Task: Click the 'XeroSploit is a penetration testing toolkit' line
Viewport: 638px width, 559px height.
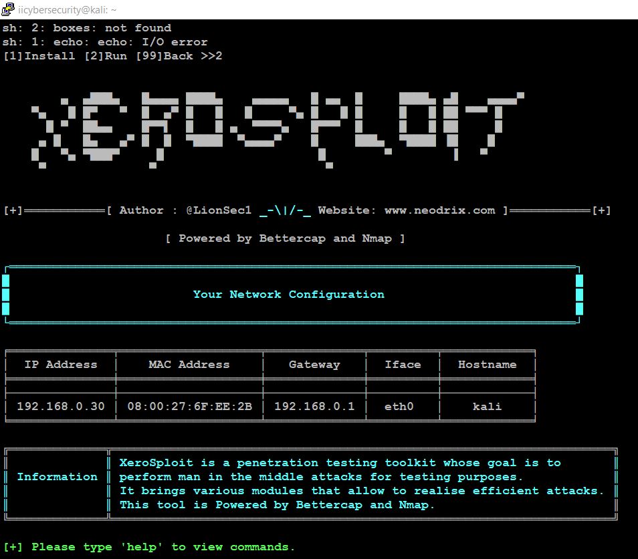Action: point(340,463)
